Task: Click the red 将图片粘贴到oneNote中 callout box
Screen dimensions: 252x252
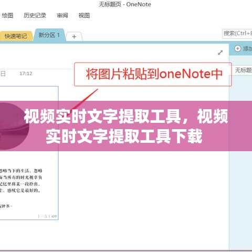Action: point(153,74)
